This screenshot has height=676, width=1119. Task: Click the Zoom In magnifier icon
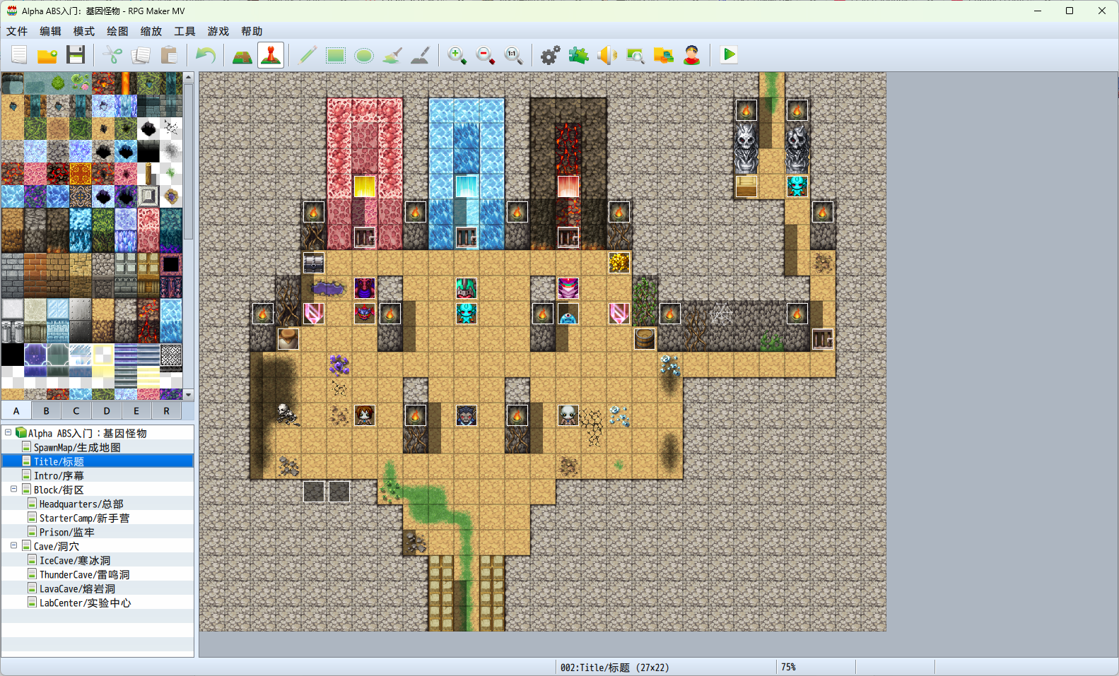point(457,55)
